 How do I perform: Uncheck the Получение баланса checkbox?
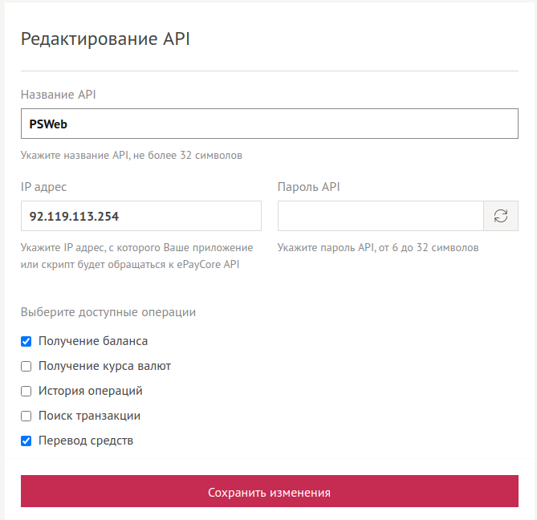26,341
